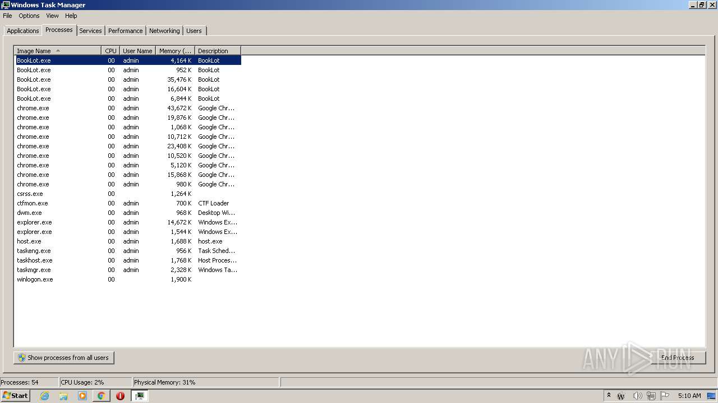The height and width of the screenshot is (403, 718).
Task: Switch to the Networking tab
Action: 164,31
